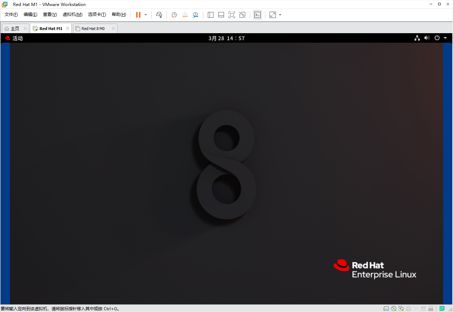
Task: Enter full screen mode
Action: point(232,15)
